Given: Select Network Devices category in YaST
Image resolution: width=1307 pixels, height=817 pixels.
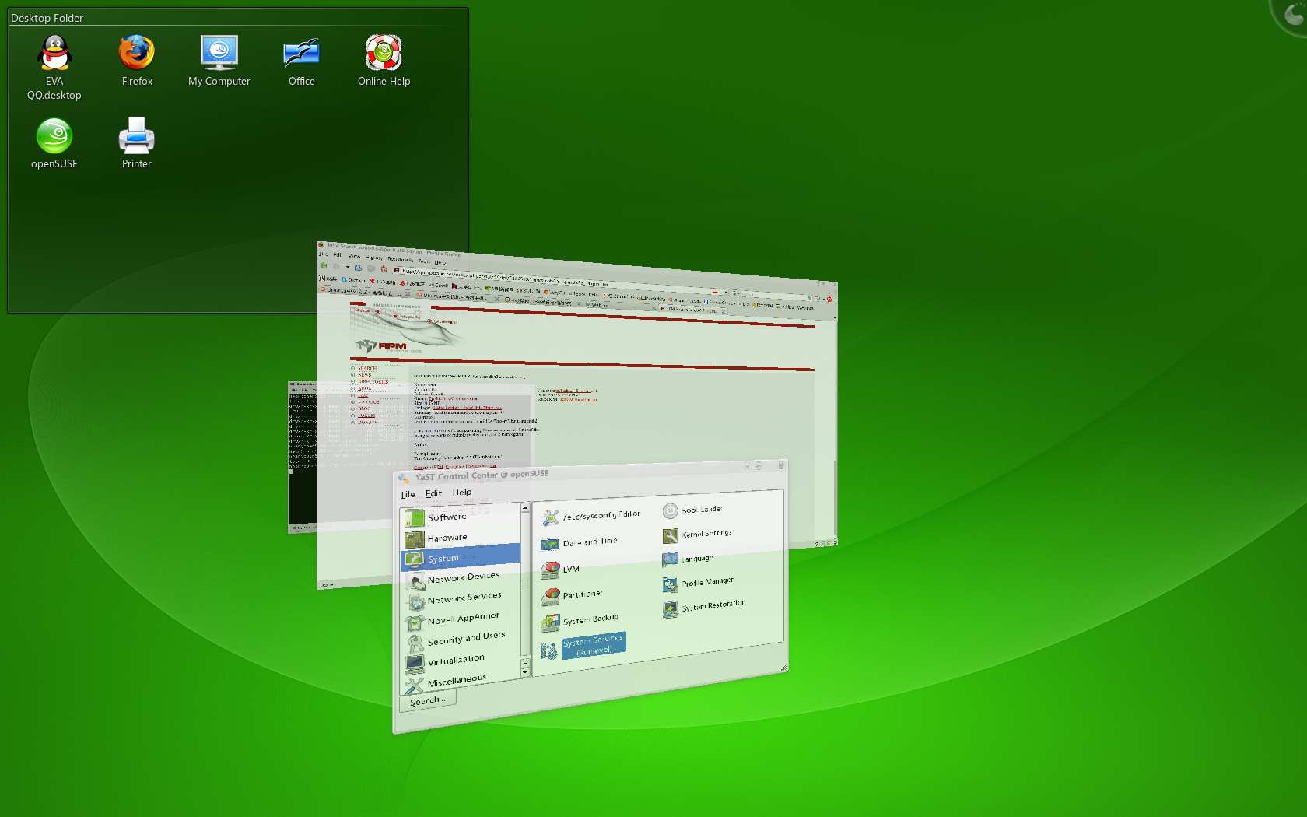Looking at the screenshot, I should [x=461, y=578].
